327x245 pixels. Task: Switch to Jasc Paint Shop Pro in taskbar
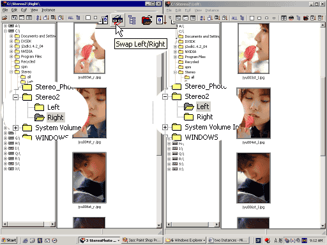point(142,241)
